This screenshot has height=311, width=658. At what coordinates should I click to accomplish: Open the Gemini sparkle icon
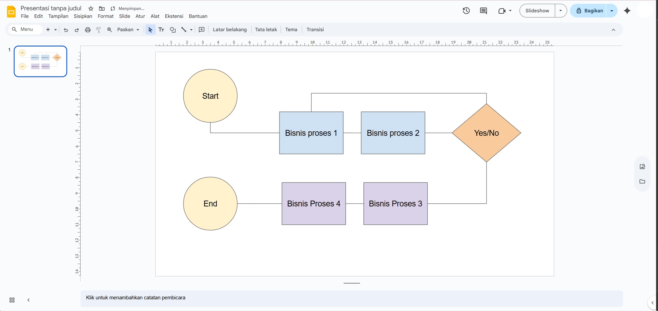pos(627,11)
